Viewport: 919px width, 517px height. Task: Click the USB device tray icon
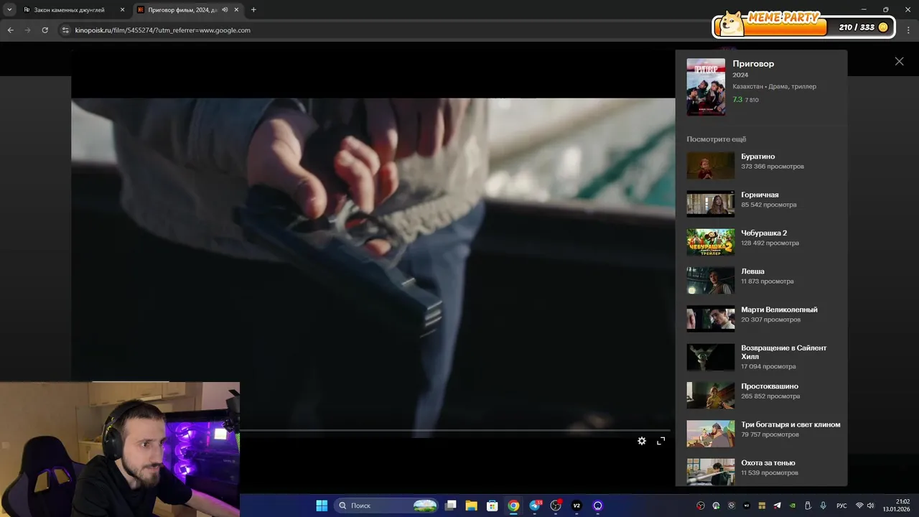808,506
